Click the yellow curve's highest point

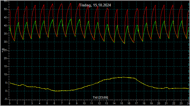pos(123,77)
